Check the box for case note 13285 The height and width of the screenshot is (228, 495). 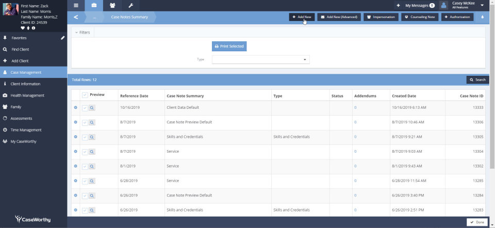coord(85,181)
